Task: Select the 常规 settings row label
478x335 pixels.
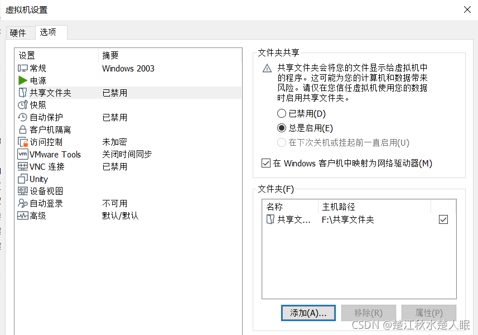Action: coord(38,68)
